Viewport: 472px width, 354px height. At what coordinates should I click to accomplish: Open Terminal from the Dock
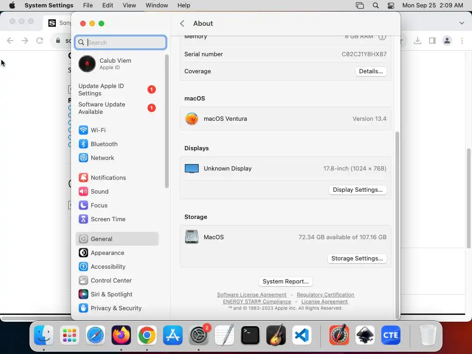(x=250, y=335)
